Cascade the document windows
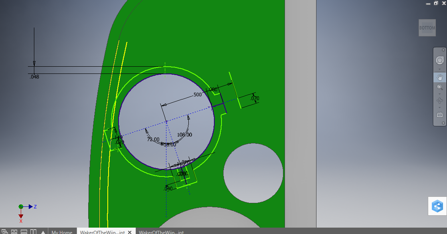Image resolution: width=447 pixels, height=234 pixels. pos(4,232)
